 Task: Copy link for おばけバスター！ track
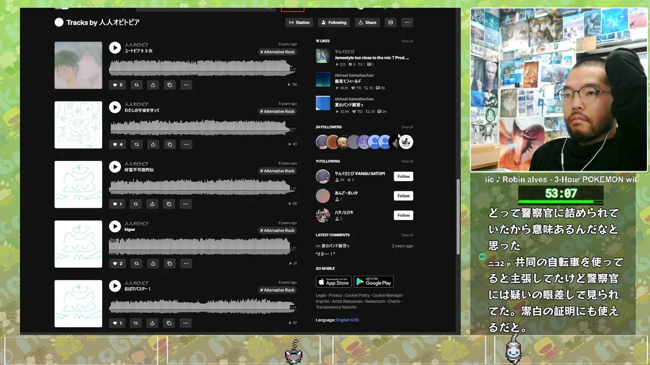(169, 323)
